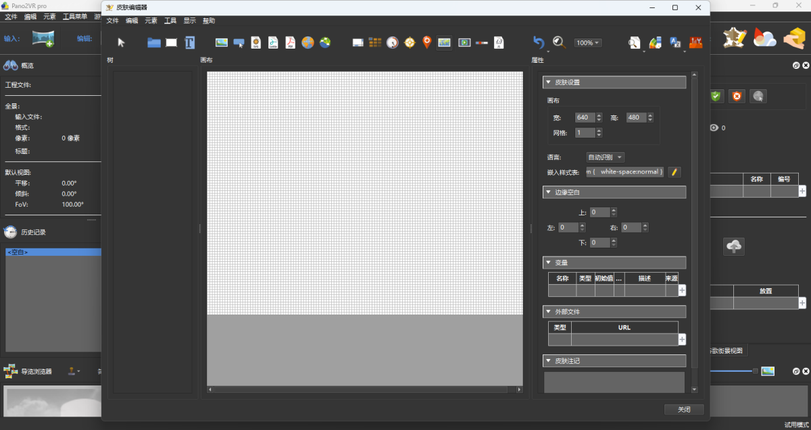Open the 显示 menu
Viewport: 811px width, 430px height.
click(189, 21)
